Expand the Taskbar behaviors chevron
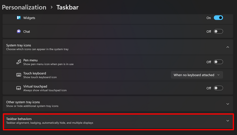Image resolution: width=237 pixels, height=135 pixels. coord(228,121)
